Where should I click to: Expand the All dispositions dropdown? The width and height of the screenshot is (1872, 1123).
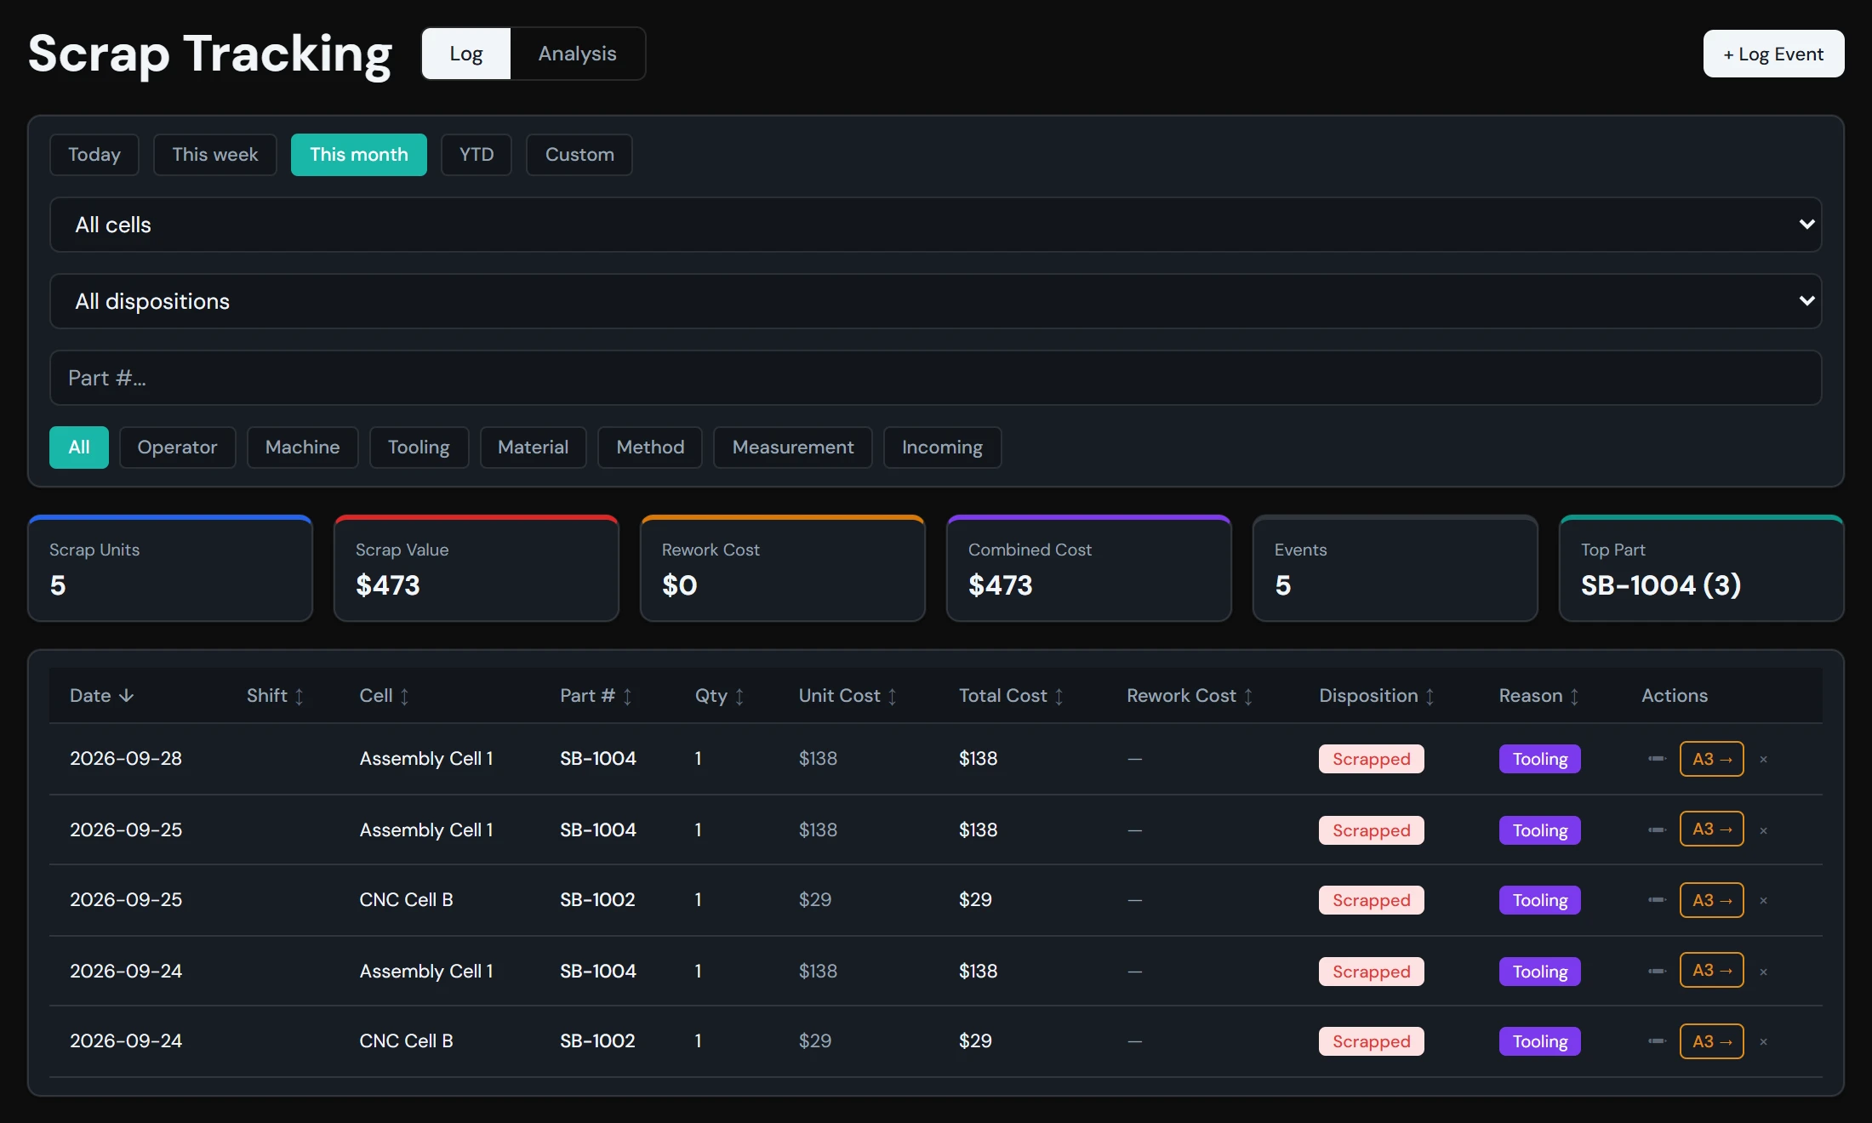(x=935, y=301)
